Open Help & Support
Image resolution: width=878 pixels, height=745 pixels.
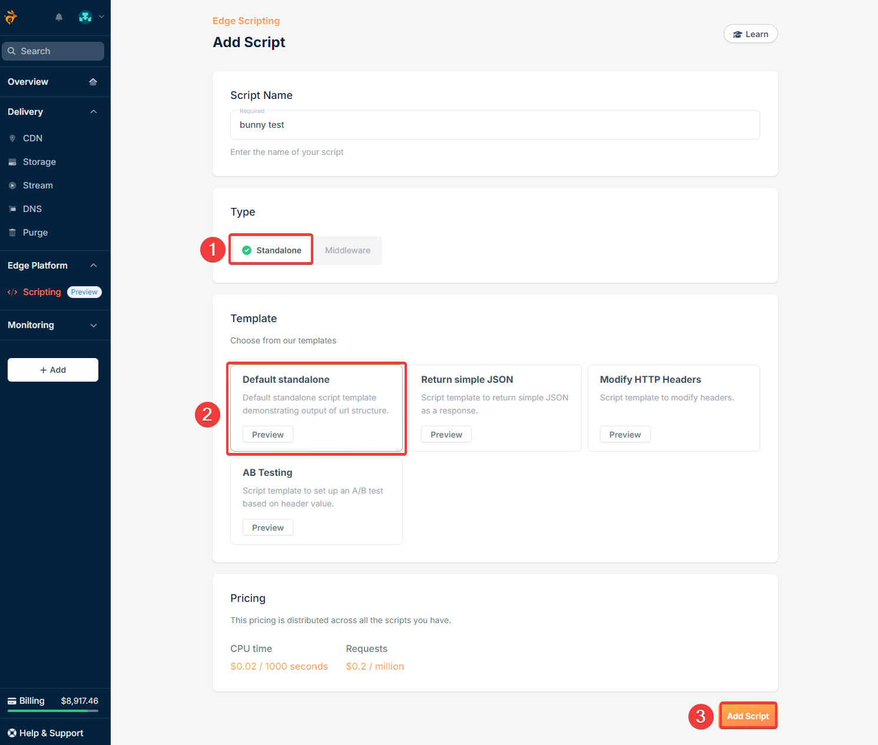click(x=51, y=733)
